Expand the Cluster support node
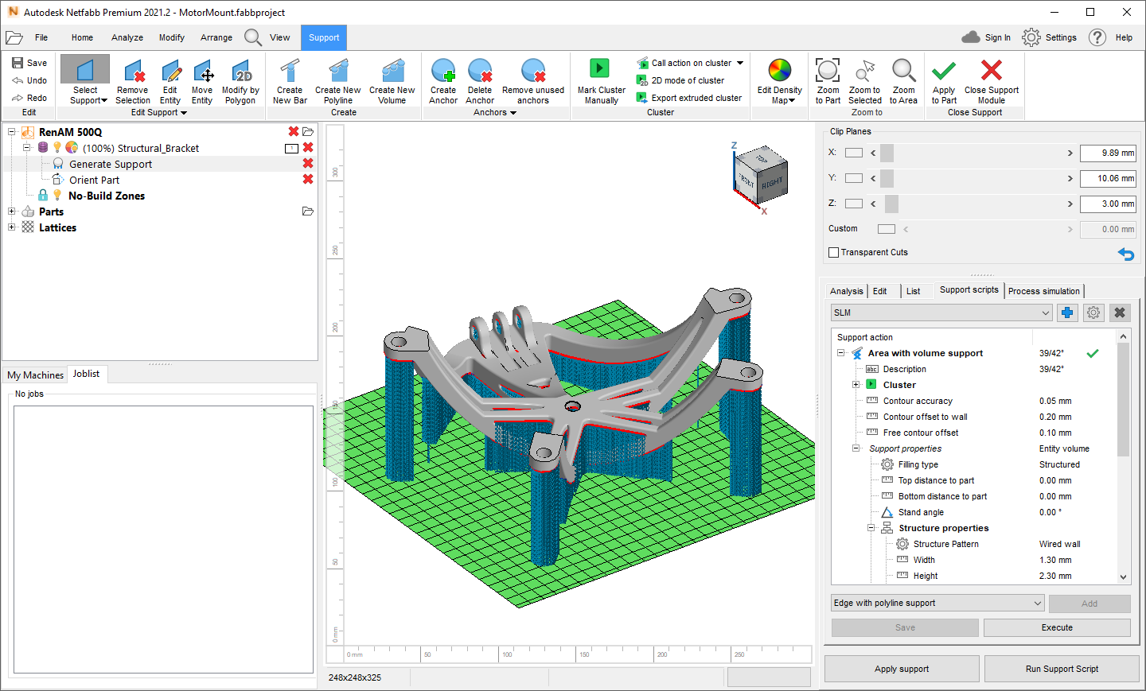The image size is (1146, 691). pyautogui.click(x=856, y=385)
